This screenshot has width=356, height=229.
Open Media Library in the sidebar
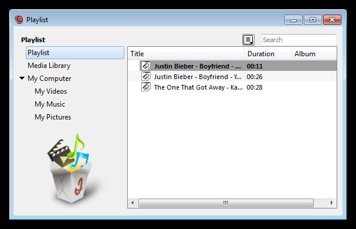point(49,66)
